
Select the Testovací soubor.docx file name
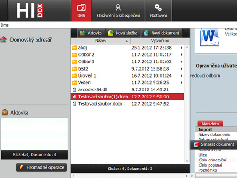tap(100, 104)
